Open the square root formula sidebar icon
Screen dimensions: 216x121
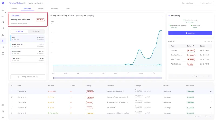click(3, 29)
